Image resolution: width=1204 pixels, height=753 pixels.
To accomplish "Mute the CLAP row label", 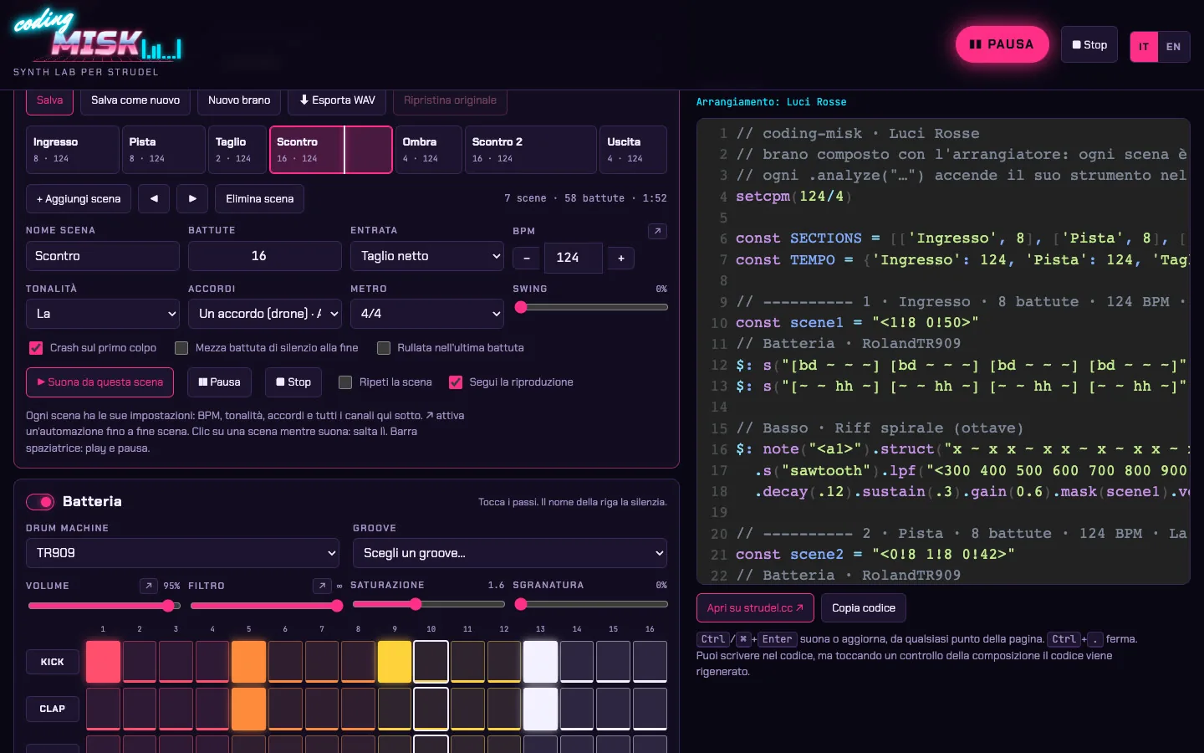I will (x=53, y=709).
